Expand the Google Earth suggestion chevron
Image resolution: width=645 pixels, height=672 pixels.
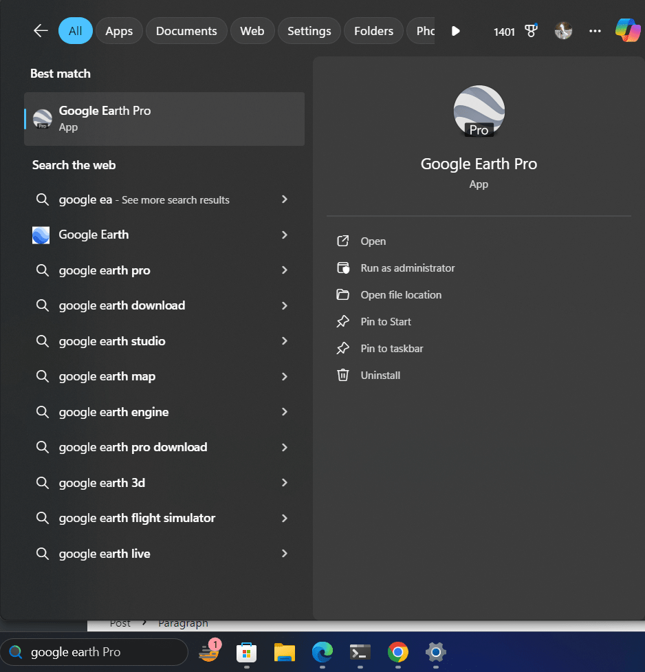pos(285,235)
